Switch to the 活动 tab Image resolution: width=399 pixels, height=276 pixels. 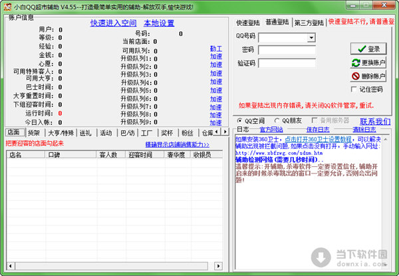pos(106,133)
